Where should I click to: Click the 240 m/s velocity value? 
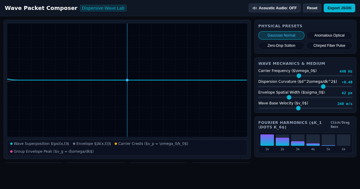(345, 104)
